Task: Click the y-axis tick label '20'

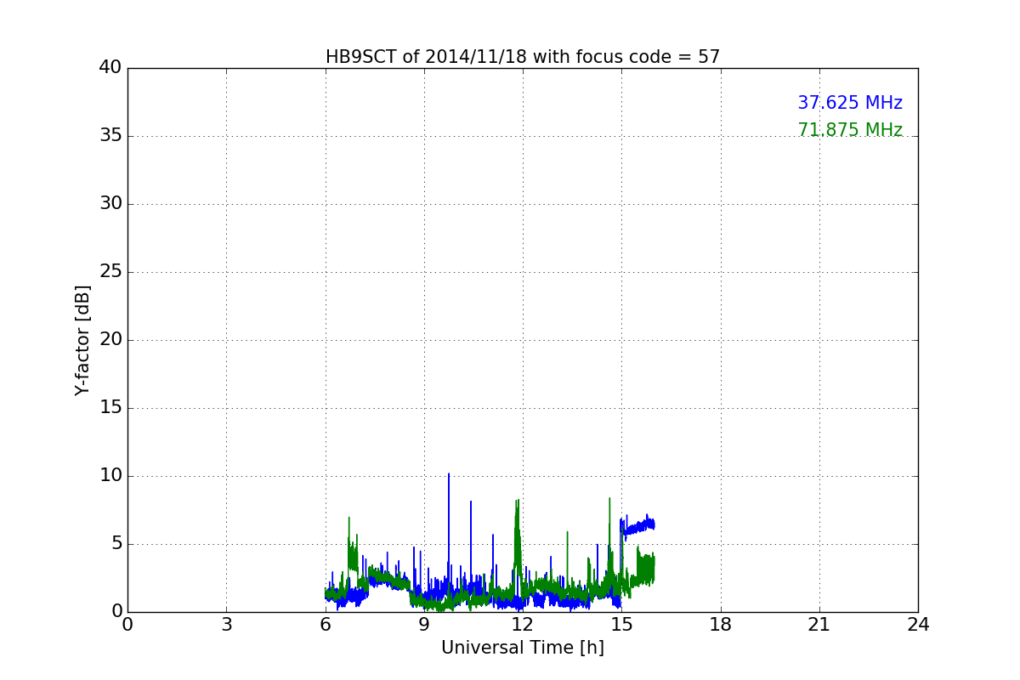Action: (110, 340)
